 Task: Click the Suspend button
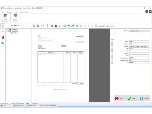point(144,98)
